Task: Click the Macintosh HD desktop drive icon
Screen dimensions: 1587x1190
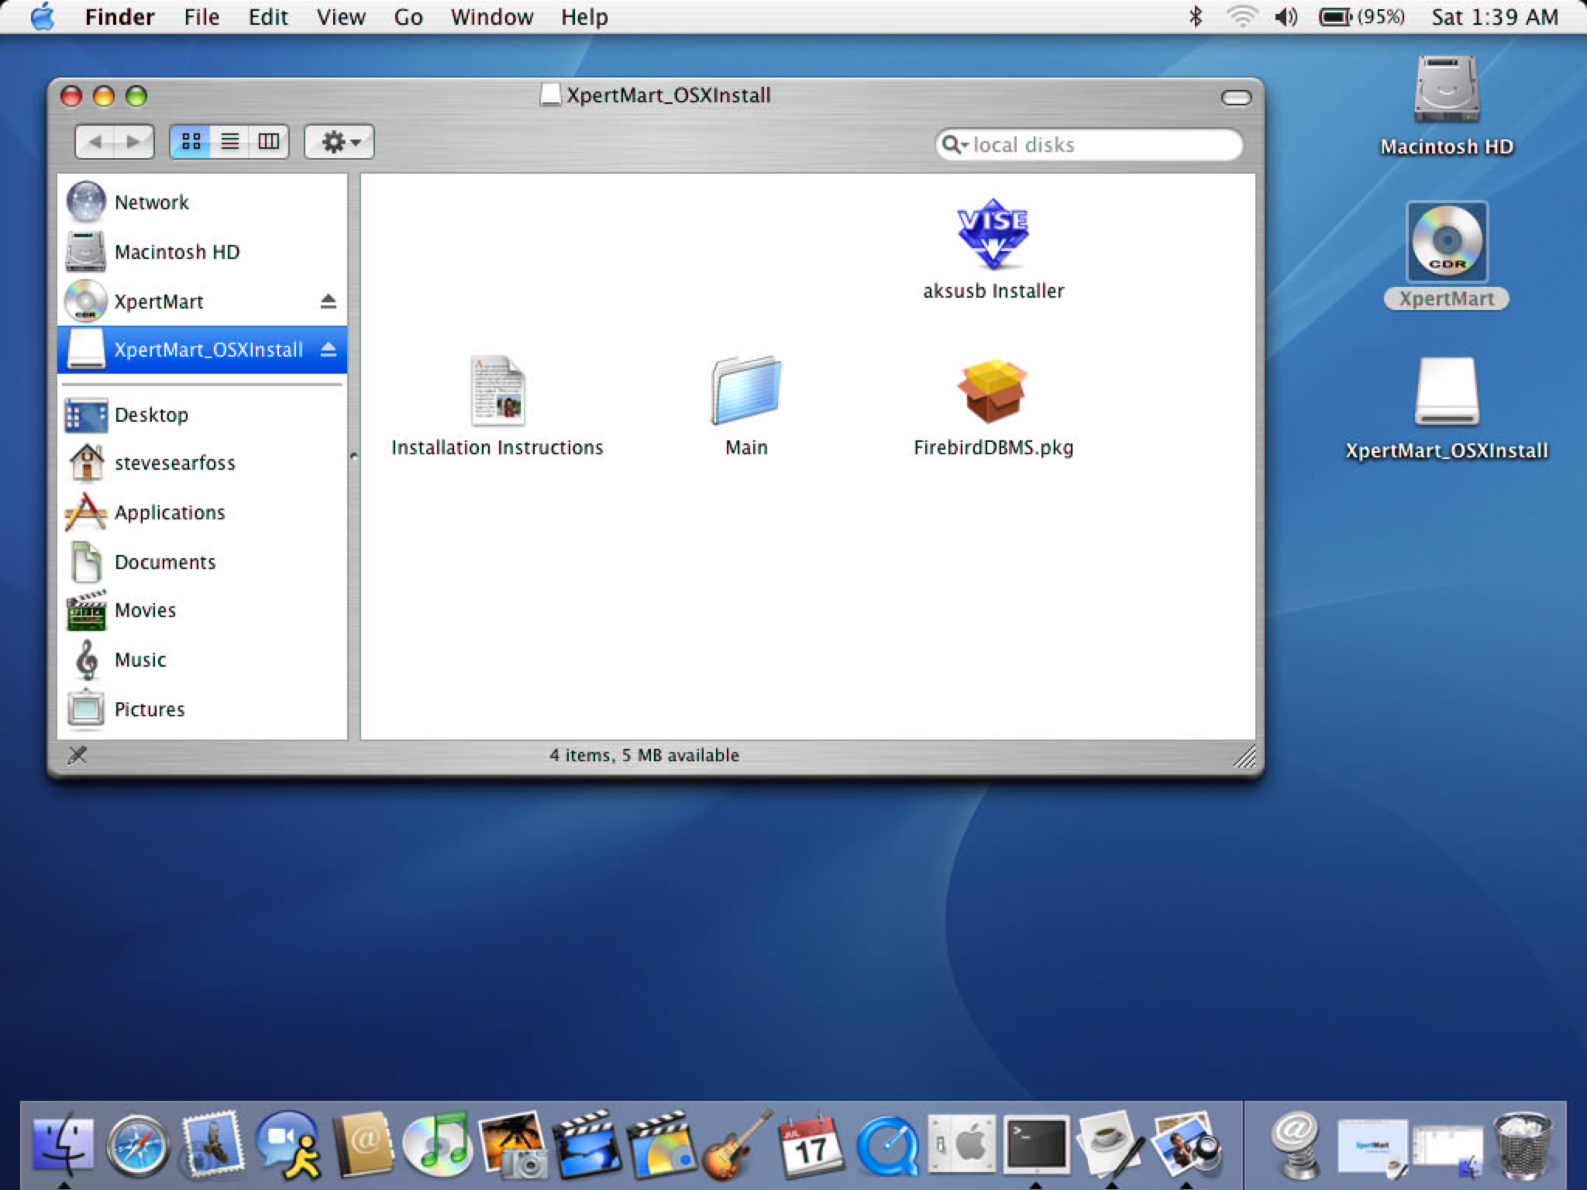Action: 1446,90
